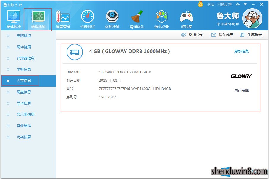Open the 论坛 forum link
Image resolution: width=269 pixels, height=179 pixels.
pyautogui.click(x=211, y=4)
